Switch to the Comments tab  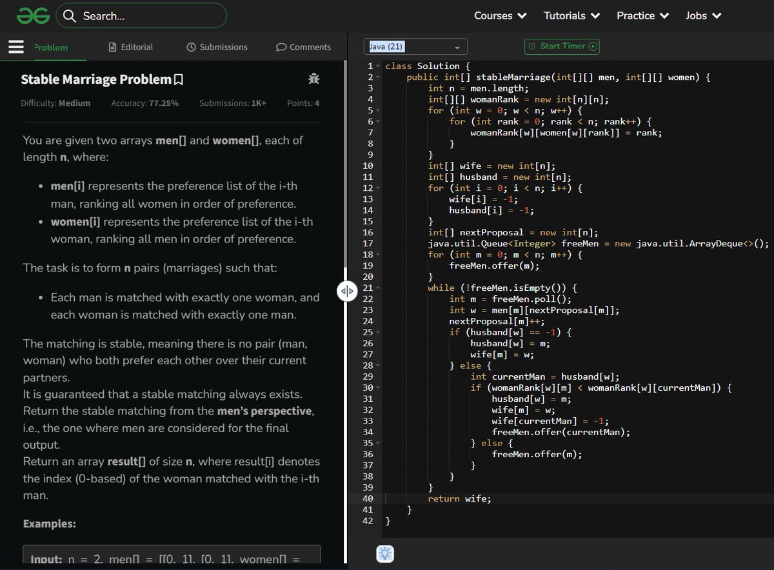pyautogui.click(x=303, y=47)
